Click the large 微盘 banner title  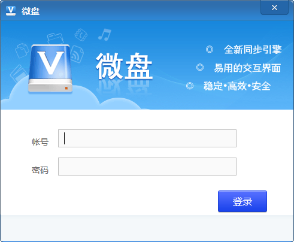[x=124, y=66]
